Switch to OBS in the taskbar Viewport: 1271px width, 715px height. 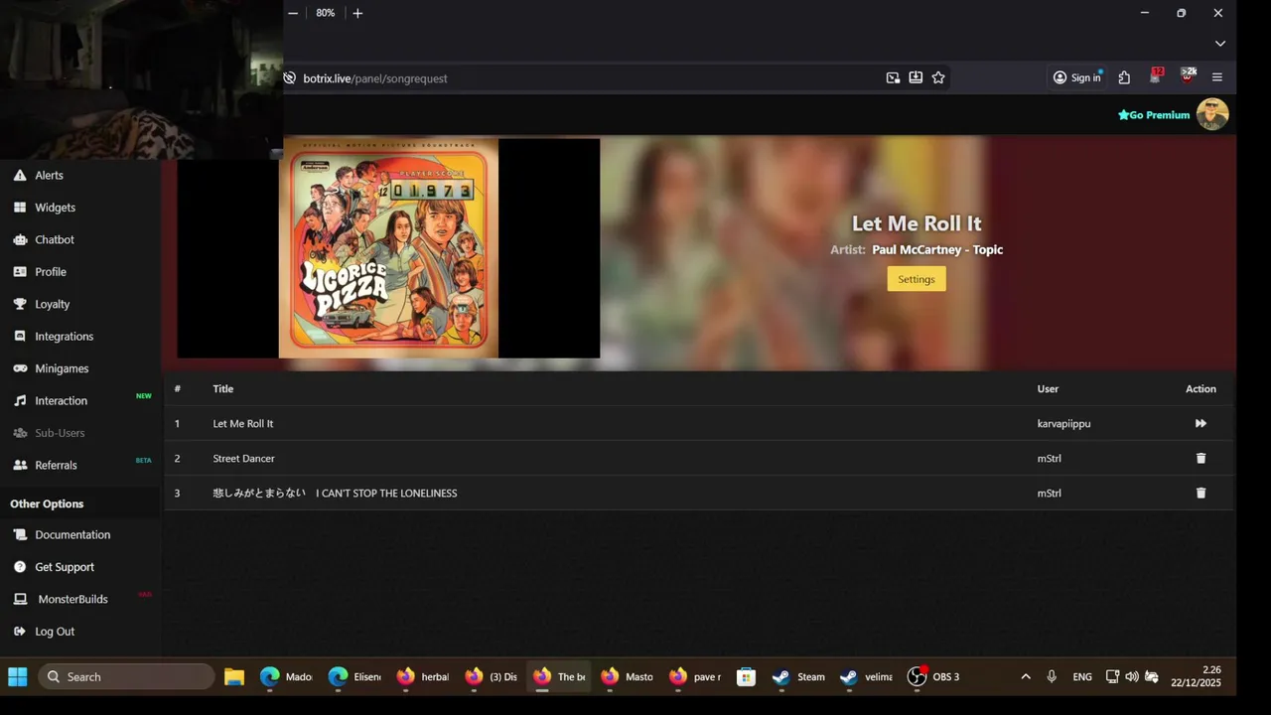pos(935,677)
